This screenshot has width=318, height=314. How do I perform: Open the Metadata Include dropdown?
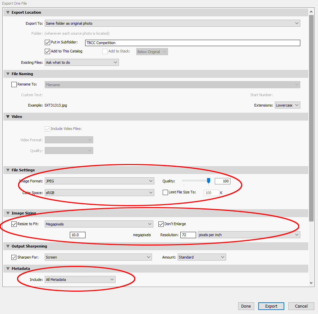(x=80, y=279)
